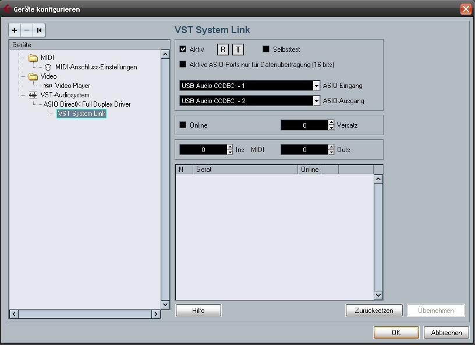Enable the Online checkbox
Image resolution: width=475 pixels, height=345 pixels.
pos(183,125)
